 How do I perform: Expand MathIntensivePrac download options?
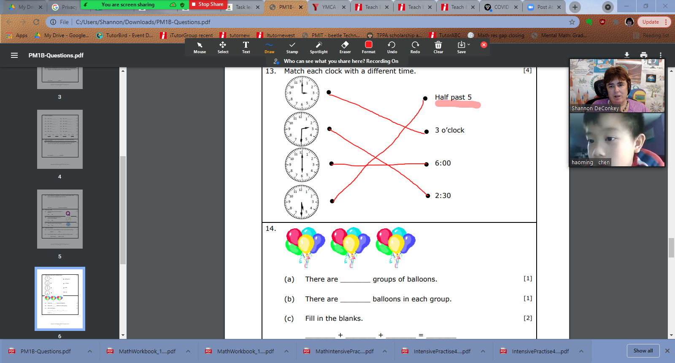point(385,351)
